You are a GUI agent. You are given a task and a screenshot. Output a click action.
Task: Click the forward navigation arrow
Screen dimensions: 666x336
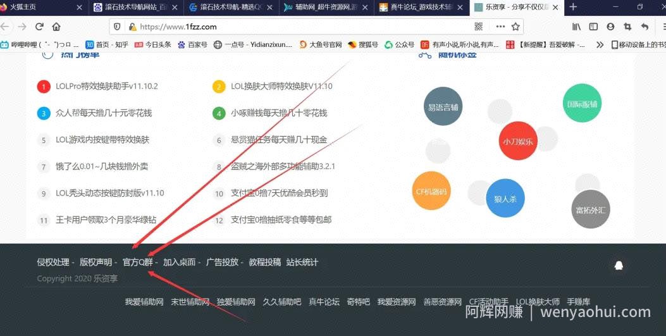[22, 27]
